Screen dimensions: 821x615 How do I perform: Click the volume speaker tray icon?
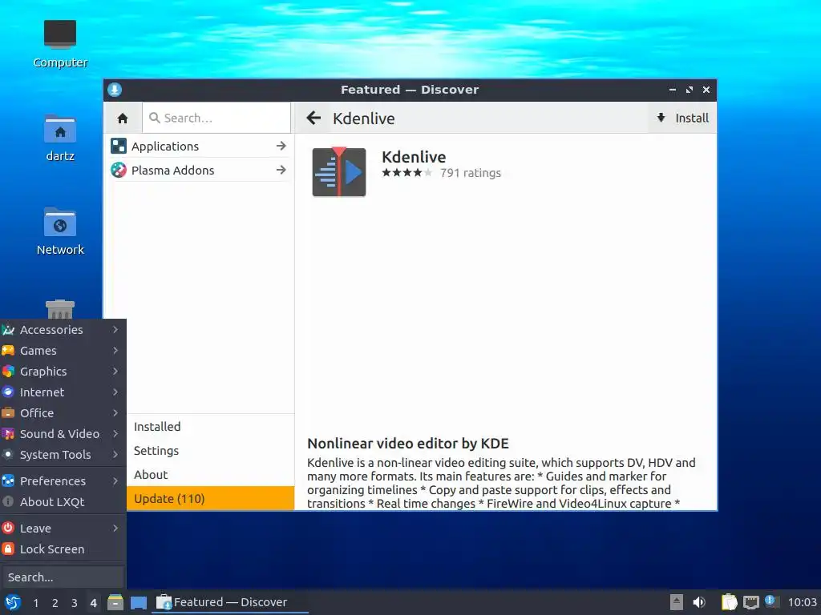click(x=699, y=602)
